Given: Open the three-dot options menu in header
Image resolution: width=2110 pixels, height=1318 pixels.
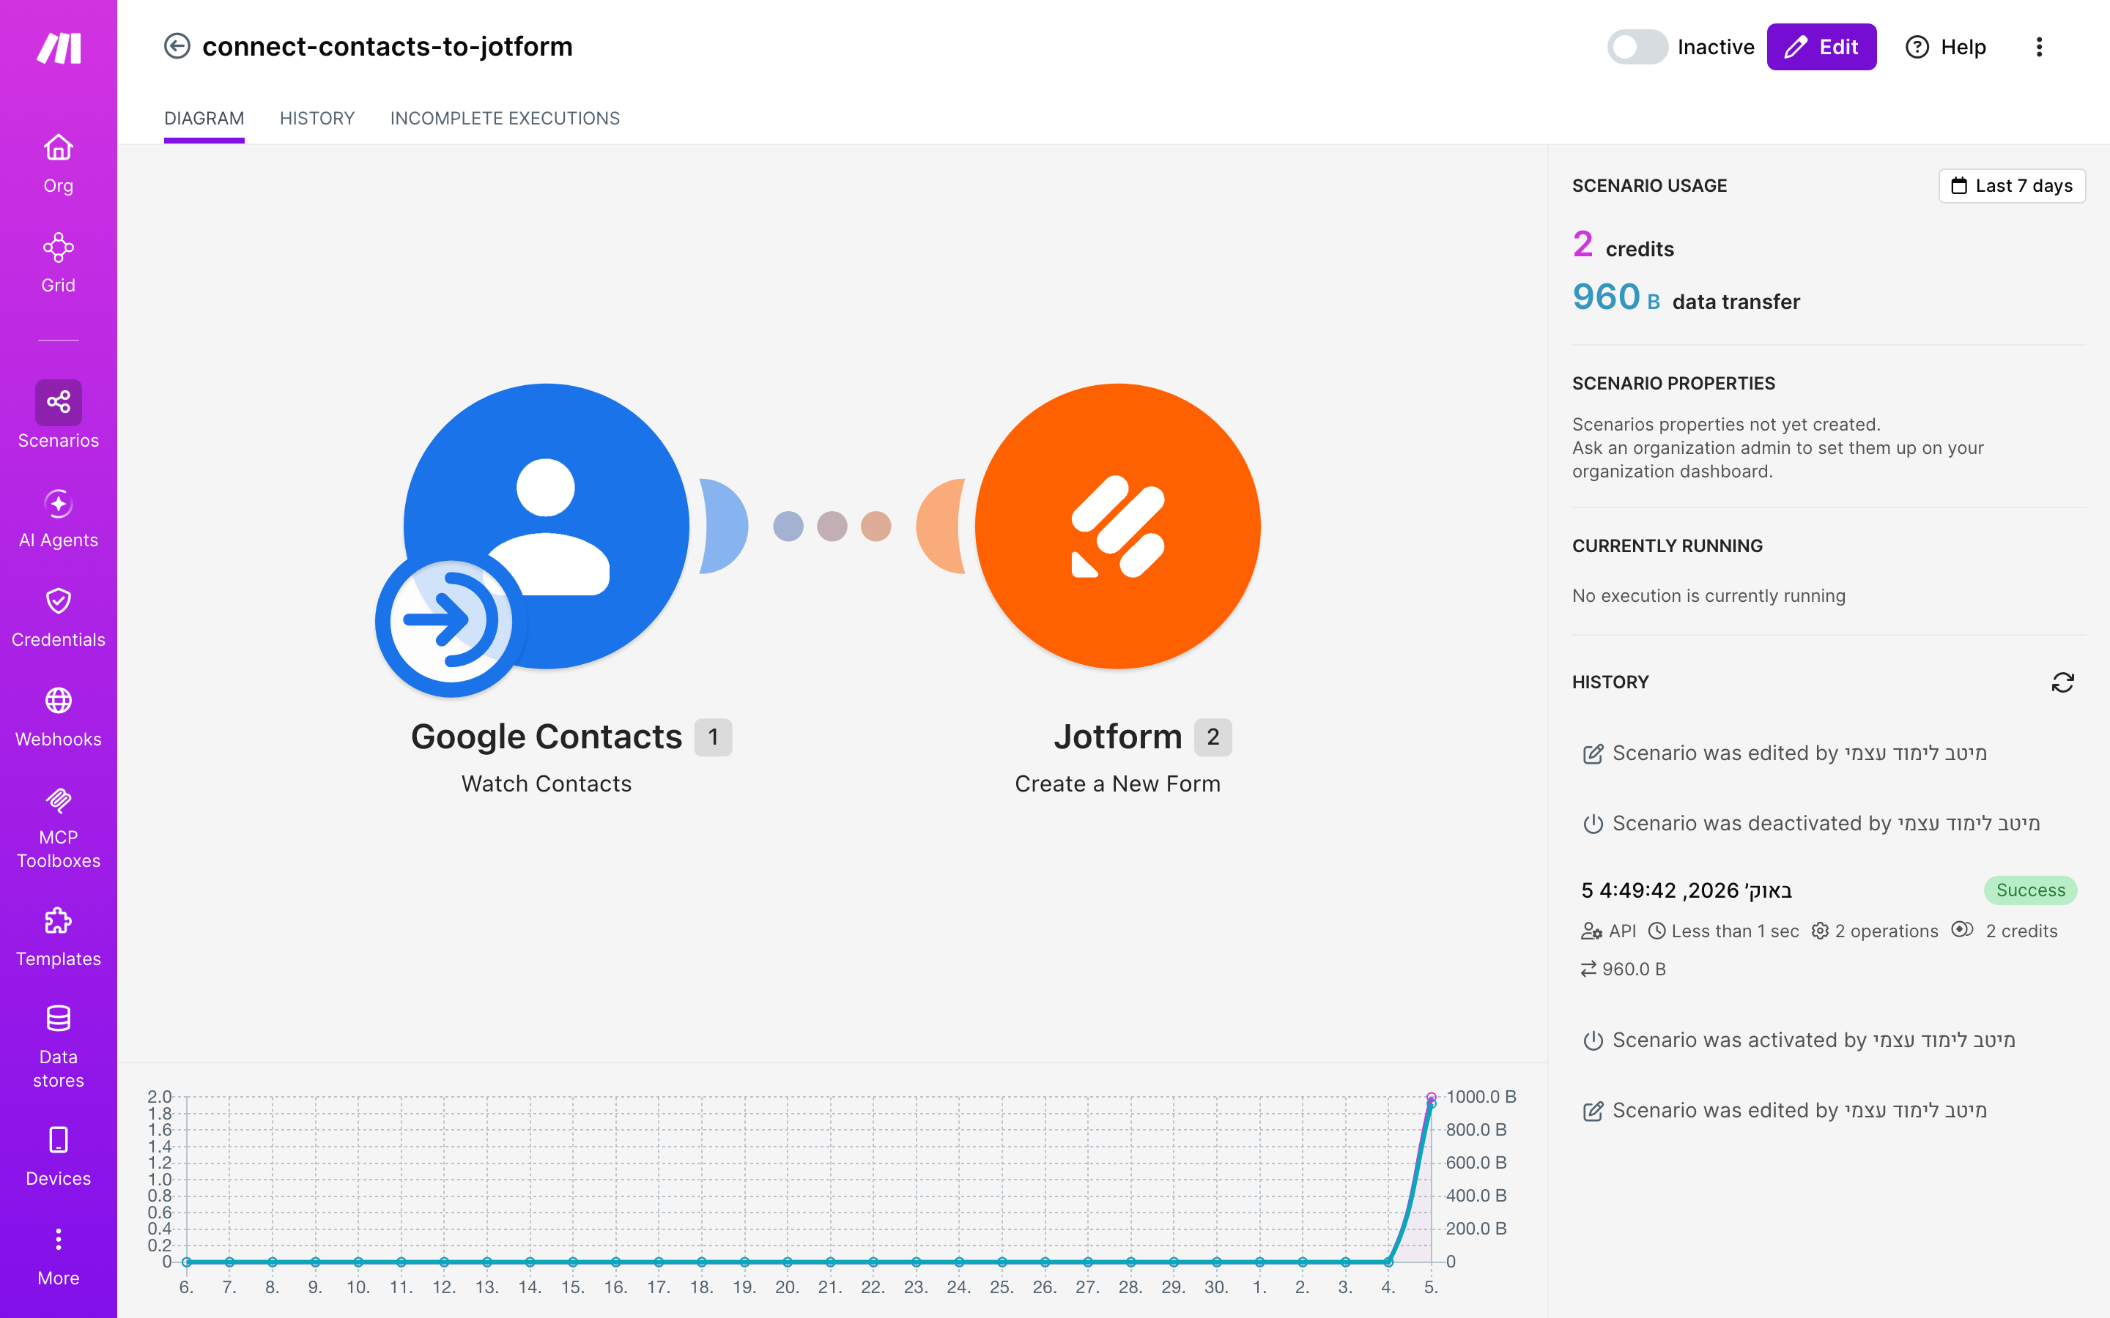Looking at the screenshot, I should tap(2040, 47).
